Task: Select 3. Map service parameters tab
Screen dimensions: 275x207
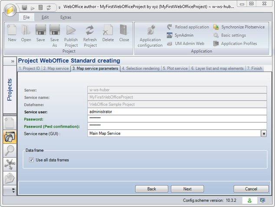Action: click(95, 68)
